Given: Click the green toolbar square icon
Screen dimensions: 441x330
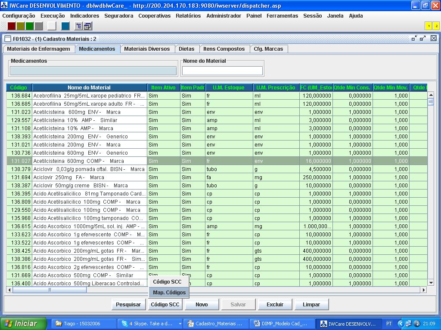Looking at the screenshot, I should click(30, 26).
